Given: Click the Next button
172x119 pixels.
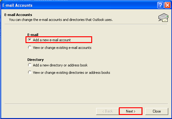Looking at the screenshot, I should 131,111.
